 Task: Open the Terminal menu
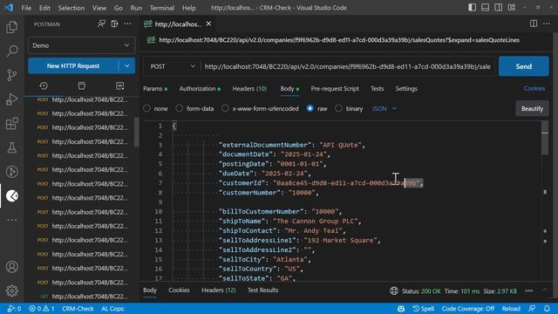tap(162, 8)
